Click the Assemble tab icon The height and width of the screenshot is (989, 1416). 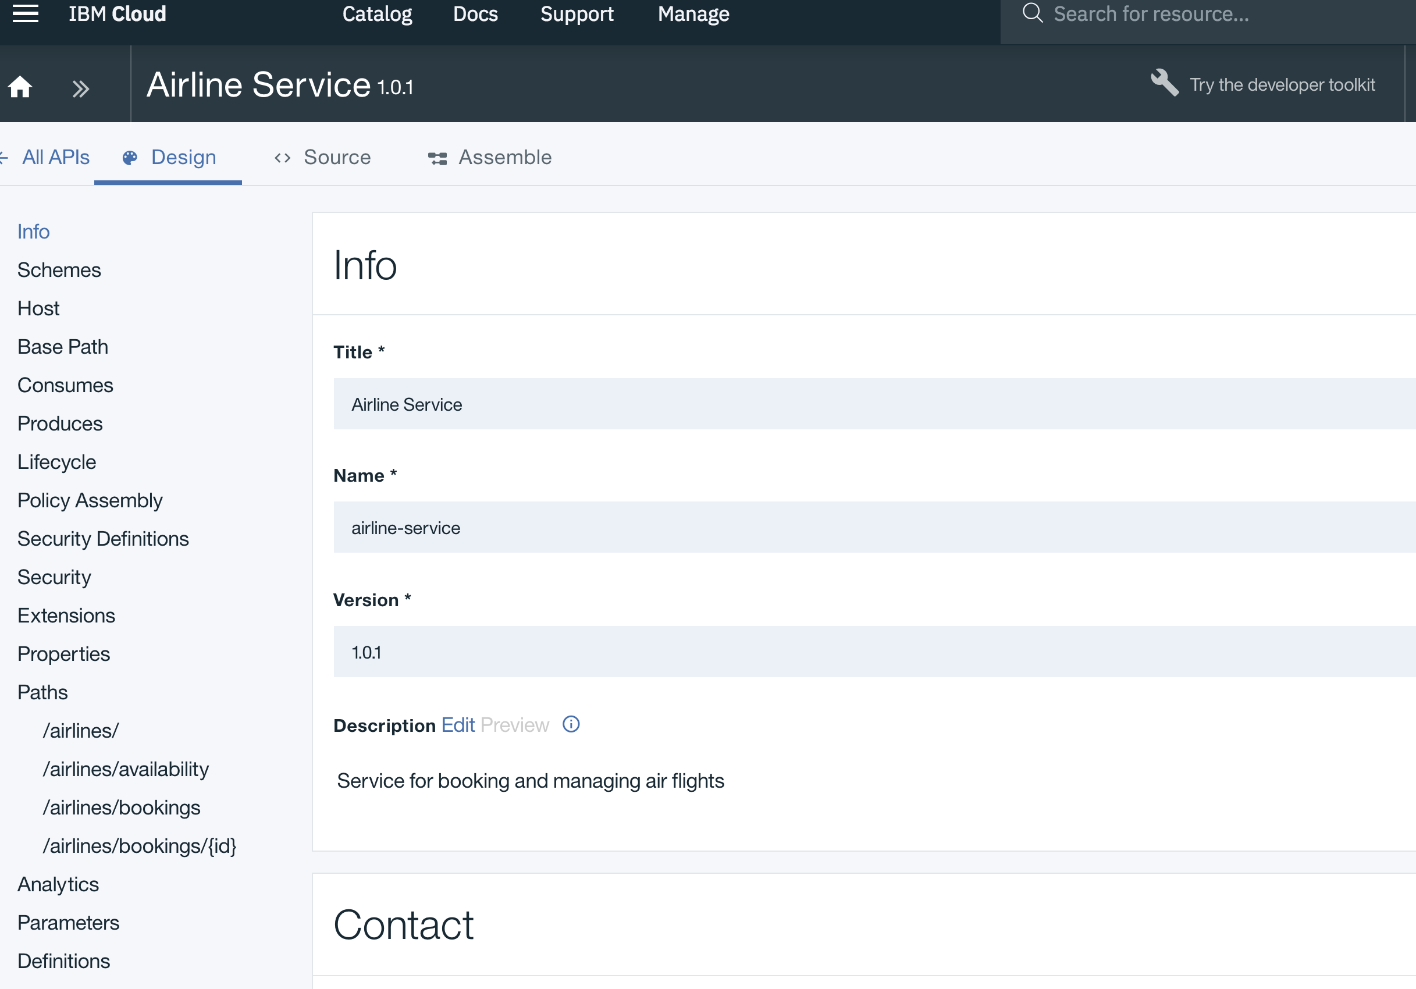click(x=437, y=158)
